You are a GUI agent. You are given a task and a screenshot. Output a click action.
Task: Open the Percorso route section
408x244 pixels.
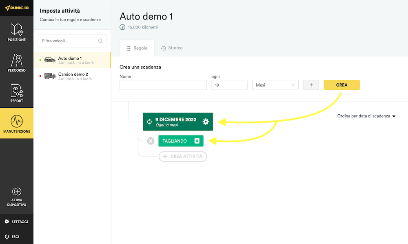tap(17, 63)
